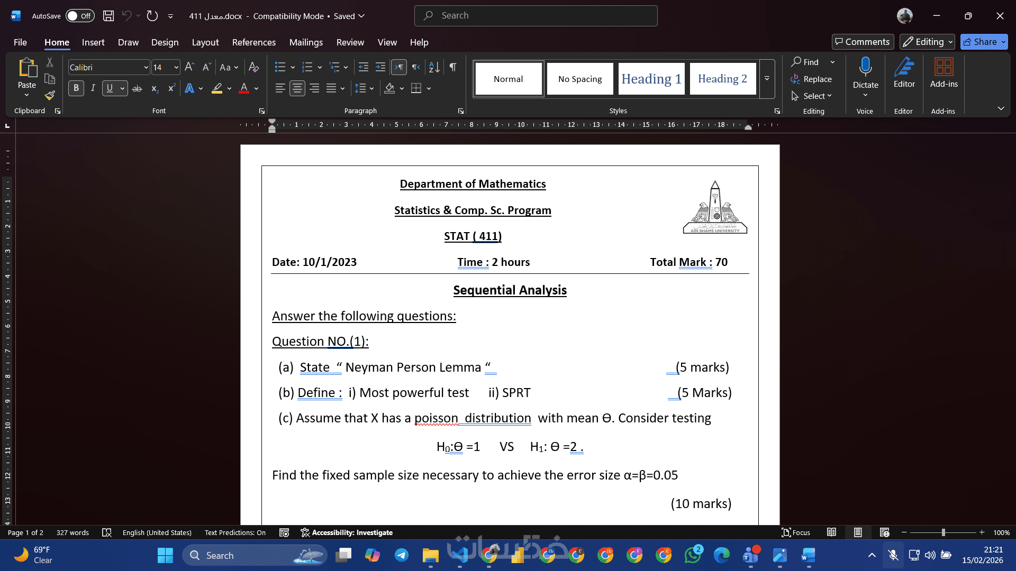Center align the paragraph

pos(297,88)
